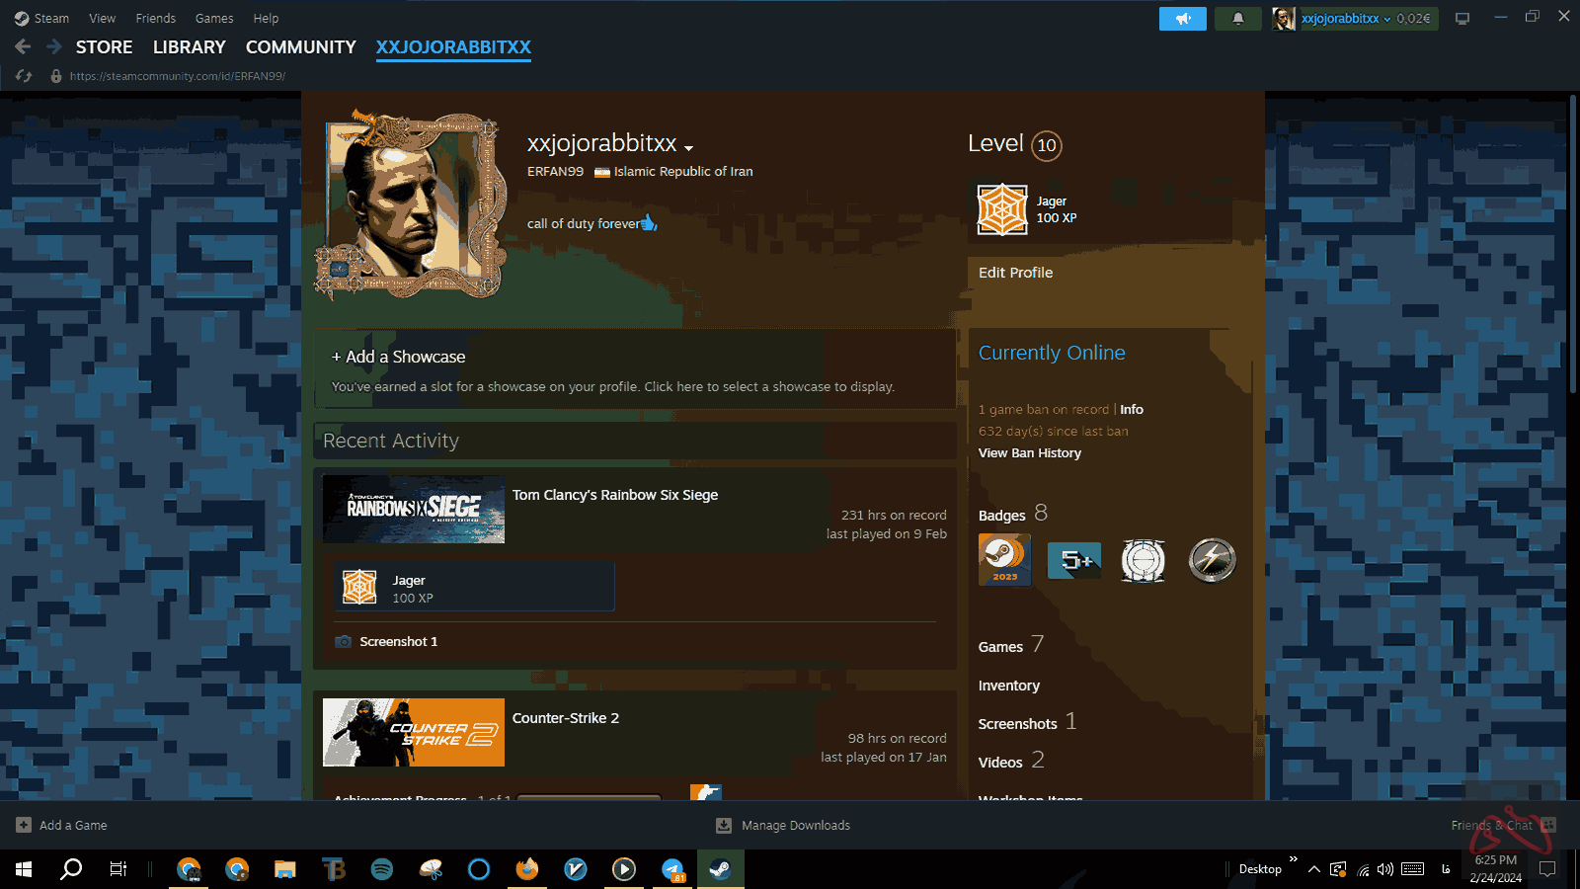
Task: Expand hidden system tray icons chevron
Action: pyautogui.click(x=1313, y=869)
